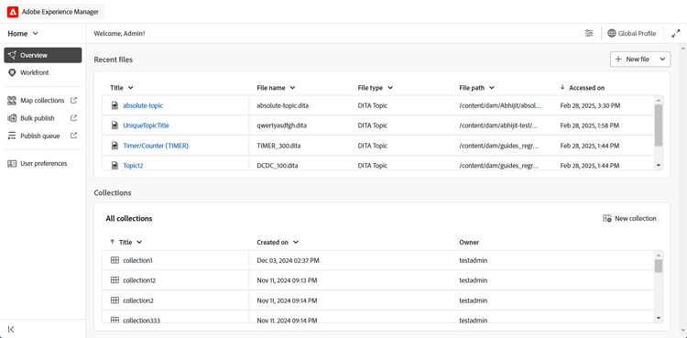The image size is (687, 338).
Task: Open the Timer/Counter (TIMER) topic link
Action: [156, 146]
